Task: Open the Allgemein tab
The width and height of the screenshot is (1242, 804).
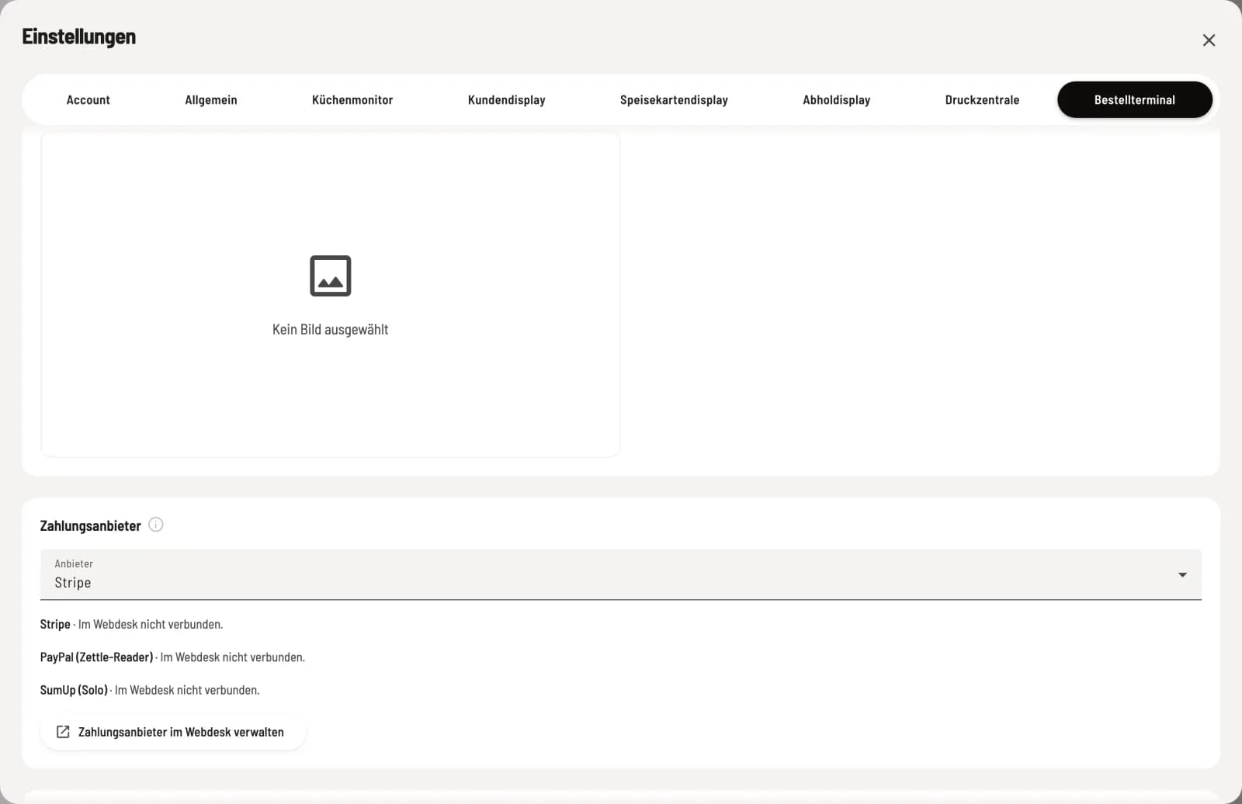Action: pyautogui.click(x=211, y=100)
